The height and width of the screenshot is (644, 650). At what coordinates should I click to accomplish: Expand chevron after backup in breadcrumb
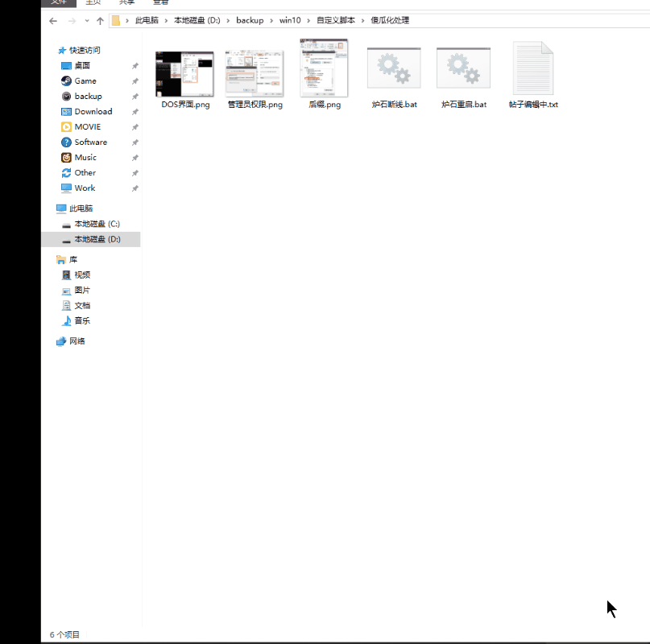tap(271, 21)
